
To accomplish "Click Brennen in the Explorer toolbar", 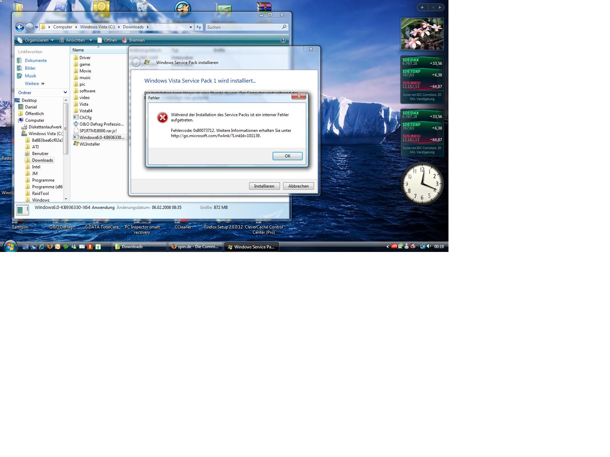I will click(x=133, y=40).
